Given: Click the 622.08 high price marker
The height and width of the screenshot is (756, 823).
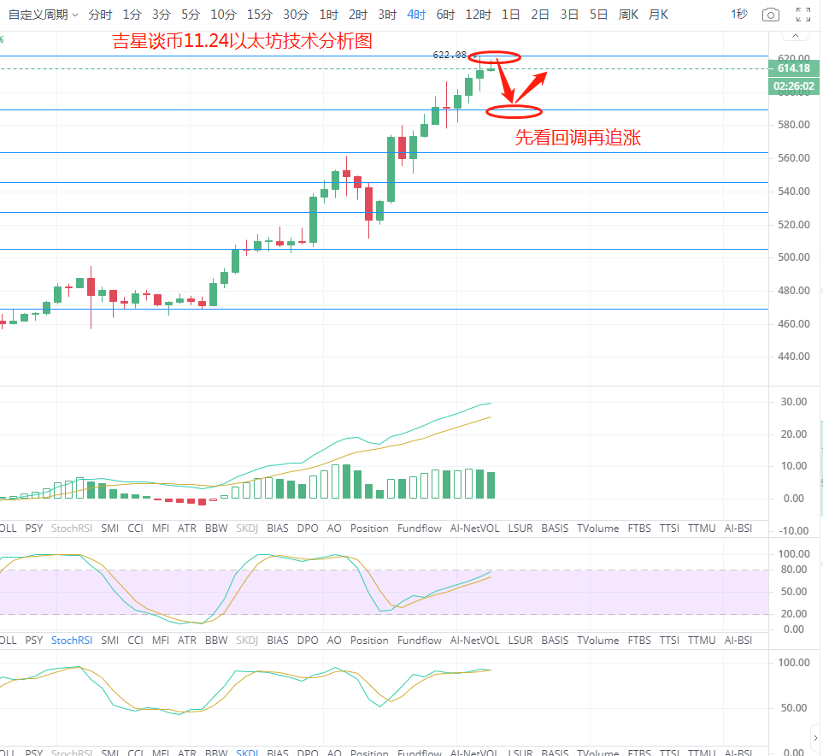Looking at the screenshot, I should [x=450, y=55].
